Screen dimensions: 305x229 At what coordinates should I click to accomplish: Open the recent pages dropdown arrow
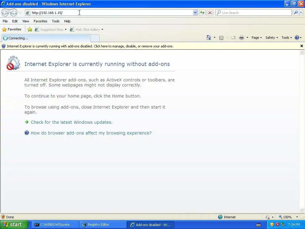click(x=20, y=13)
